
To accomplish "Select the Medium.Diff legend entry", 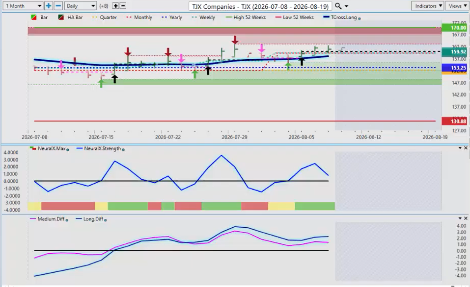I will 47,219.
